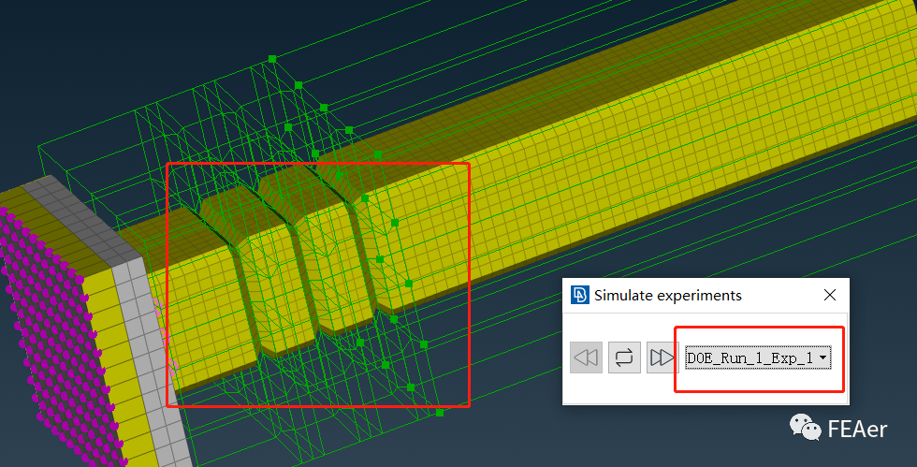
Task: Open the DOE_Run_1_Exp_1 dropdown
Action: (x=758, y=357)
